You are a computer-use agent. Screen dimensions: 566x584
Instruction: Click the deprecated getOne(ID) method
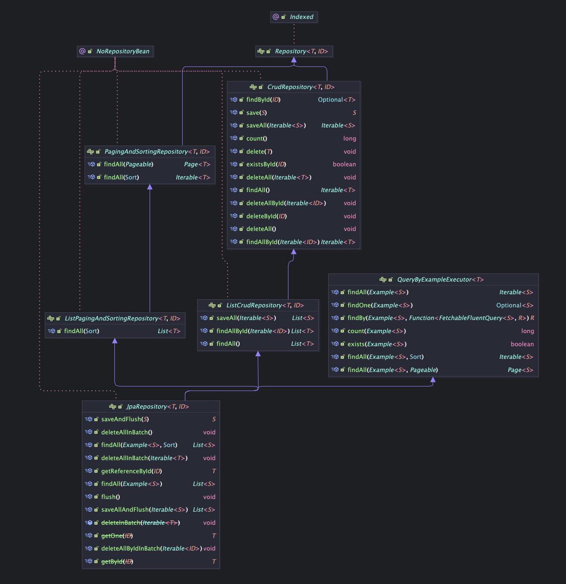(x=151, y=536)
